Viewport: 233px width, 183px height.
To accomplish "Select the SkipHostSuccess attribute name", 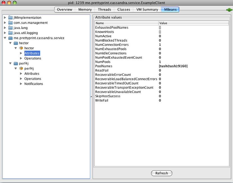I will (108, 96).
